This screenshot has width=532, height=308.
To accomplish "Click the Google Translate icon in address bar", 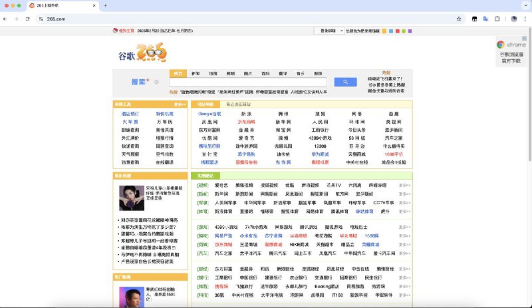I will coord(485,19).
